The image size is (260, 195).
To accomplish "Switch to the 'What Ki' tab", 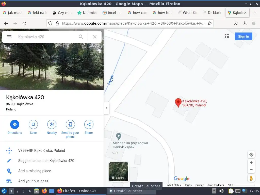I will tap(187, 13).
